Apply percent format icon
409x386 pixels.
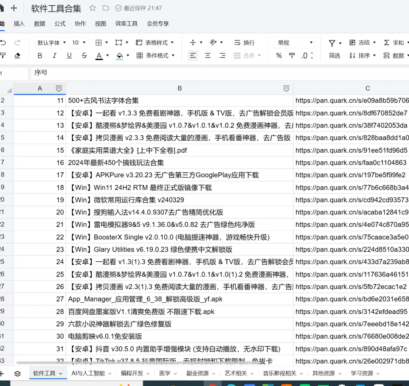click(279, 56)
